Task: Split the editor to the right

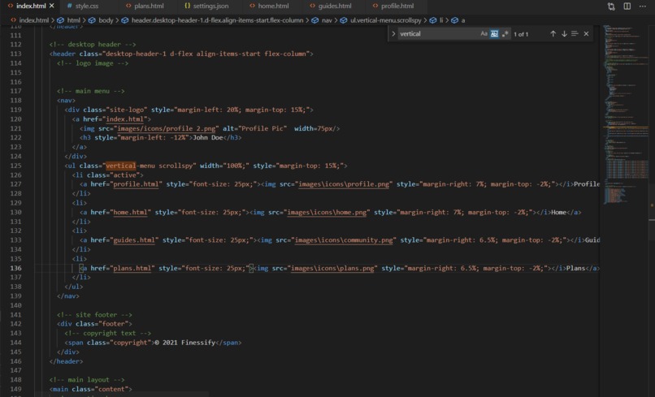Action: (627, 6)
